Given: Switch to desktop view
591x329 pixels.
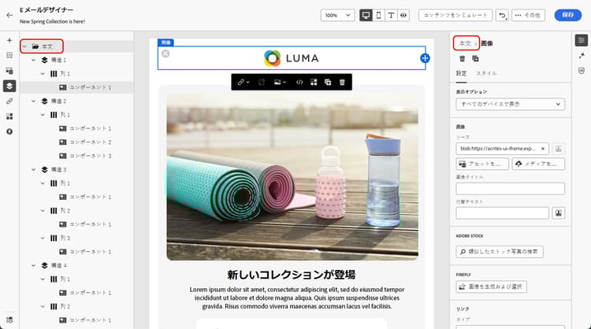Looking at the screenshot, I should (366, 16).
